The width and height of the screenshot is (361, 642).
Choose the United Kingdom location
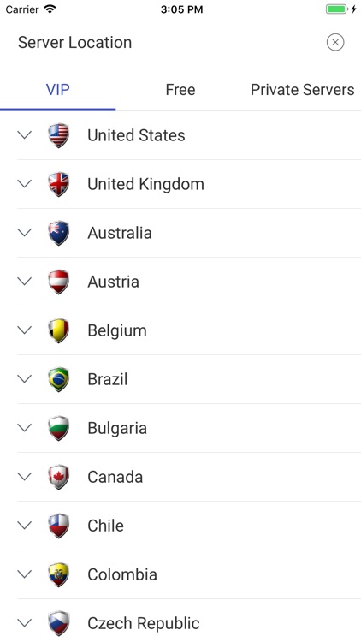click(x=189, y=184)
